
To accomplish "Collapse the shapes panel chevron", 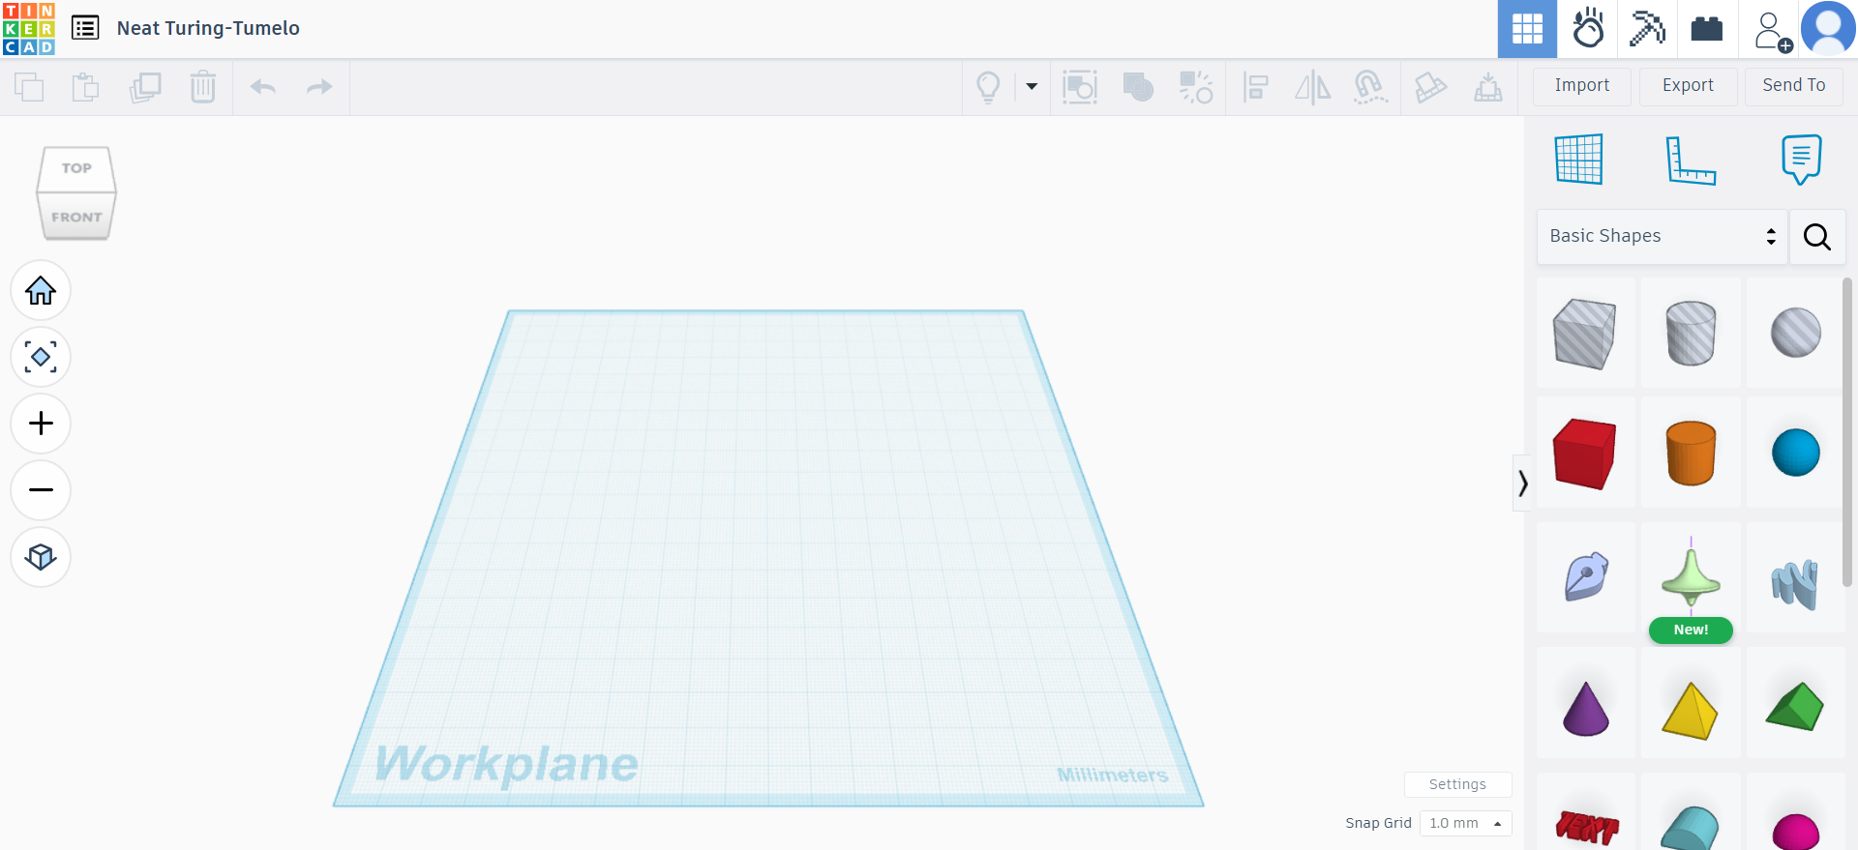I will pos(1522,483).
